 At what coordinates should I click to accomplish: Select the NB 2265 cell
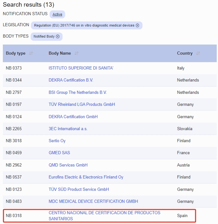tap(14, 129)
